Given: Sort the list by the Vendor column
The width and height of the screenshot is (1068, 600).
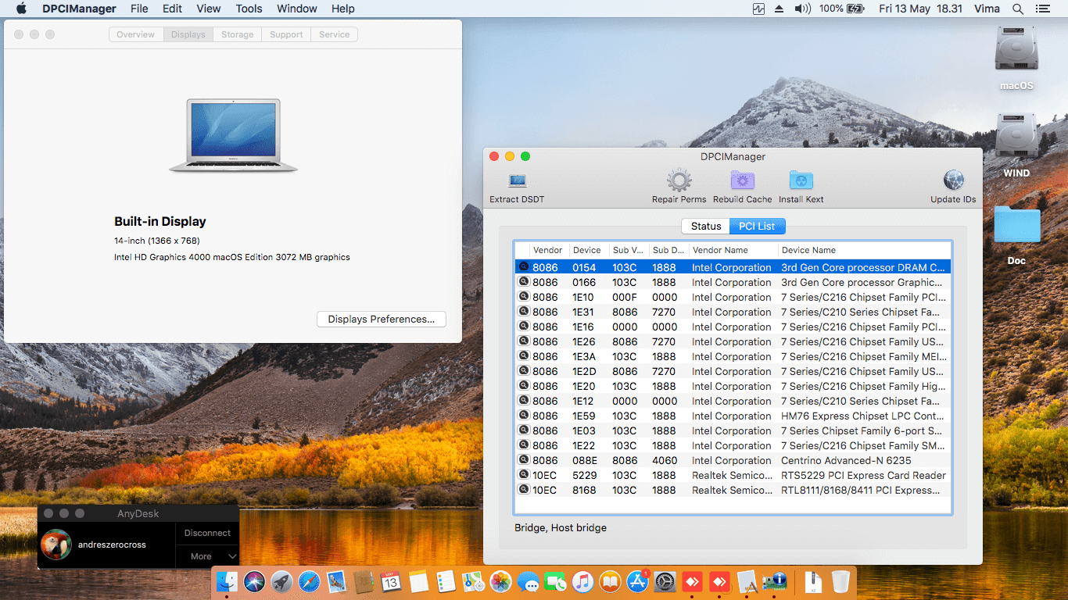Looking at the screenshot, I should coord(549,250).
